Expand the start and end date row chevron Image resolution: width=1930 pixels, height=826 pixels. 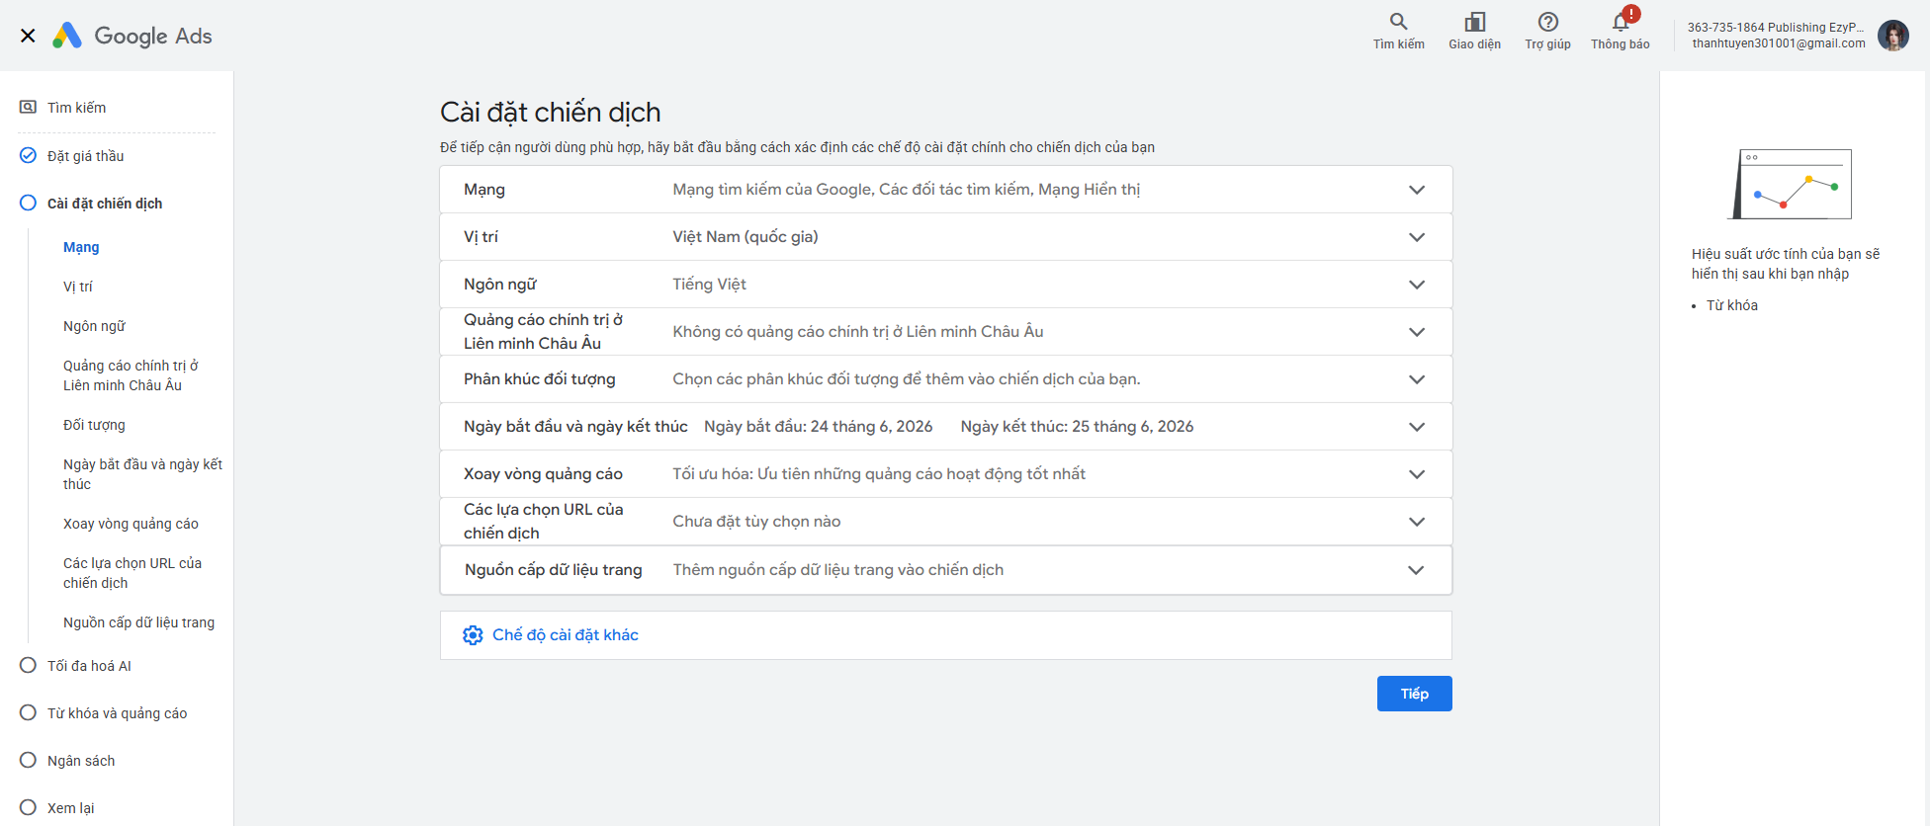tap(1417, 427)
